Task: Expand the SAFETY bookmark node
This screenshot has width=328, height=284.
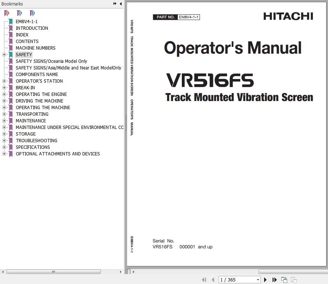Action: click(x=4, y=54)
